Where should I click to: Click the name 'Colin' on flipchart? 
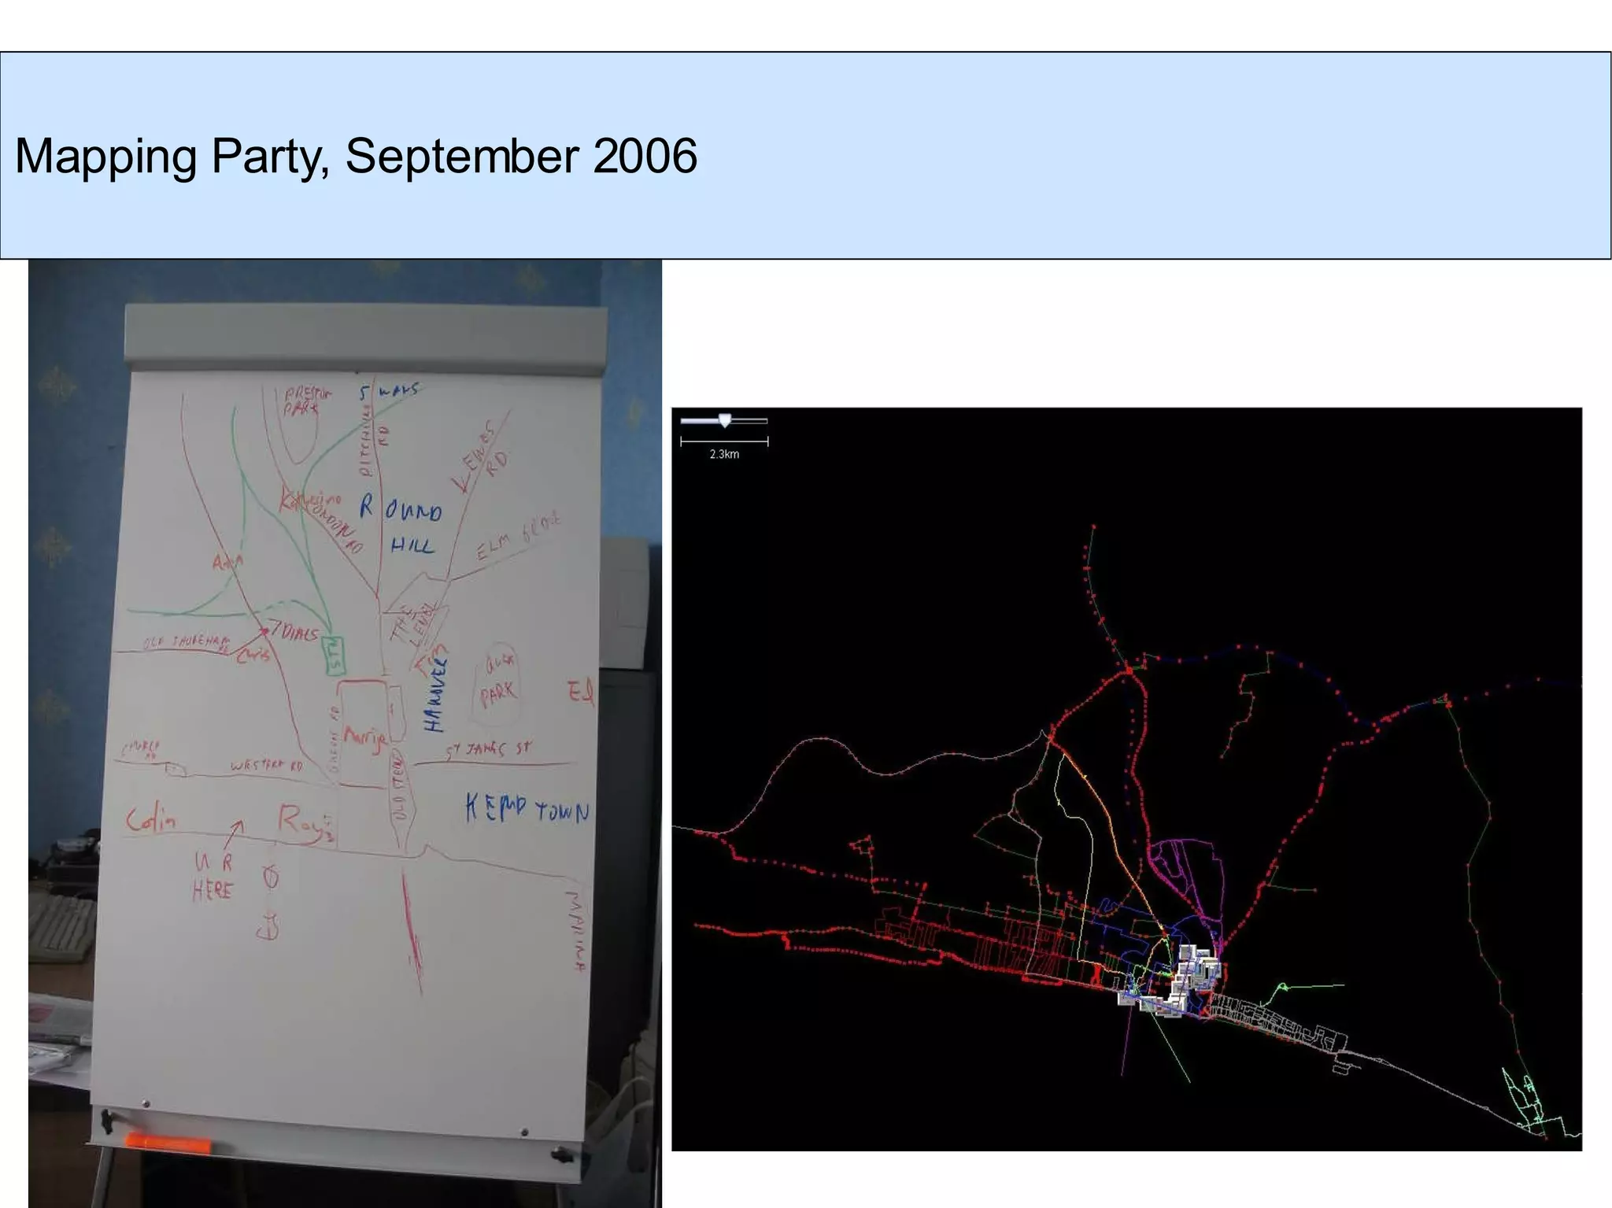151,820
